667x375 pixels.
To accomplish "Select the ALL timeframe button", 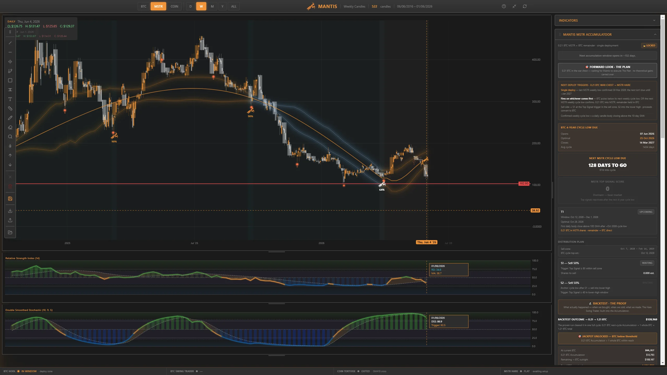I will (234, 7).
